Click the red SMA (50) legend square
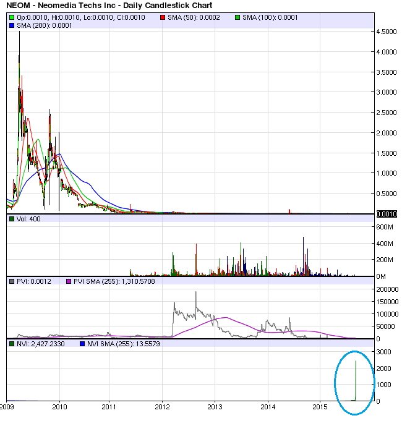The width and height of the screenshot is (402, 426). coord(163,17)
